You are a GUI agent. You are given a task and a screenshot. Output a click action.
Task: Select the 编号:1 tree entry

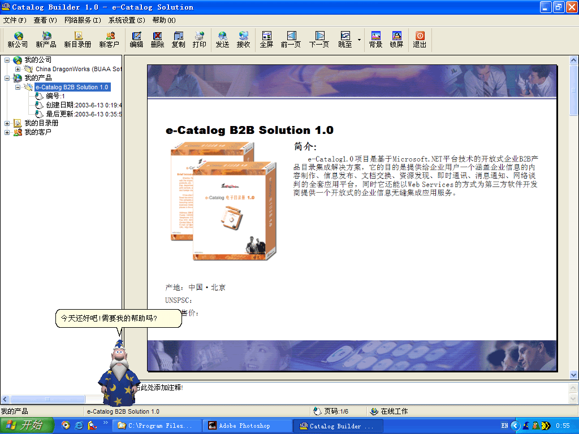pyautogui.click(x=55, y=96)
